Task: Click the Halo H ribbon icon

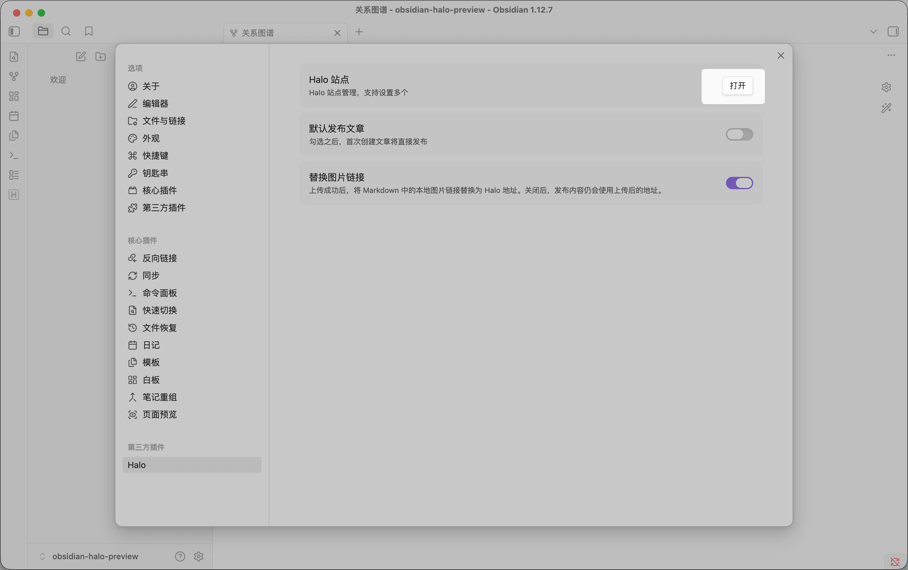Action: click(14, 194)
